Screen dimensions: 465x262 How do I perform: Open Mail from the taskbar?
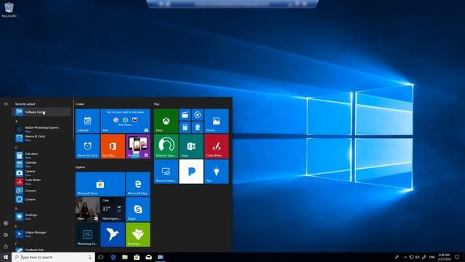coord(148,257)
